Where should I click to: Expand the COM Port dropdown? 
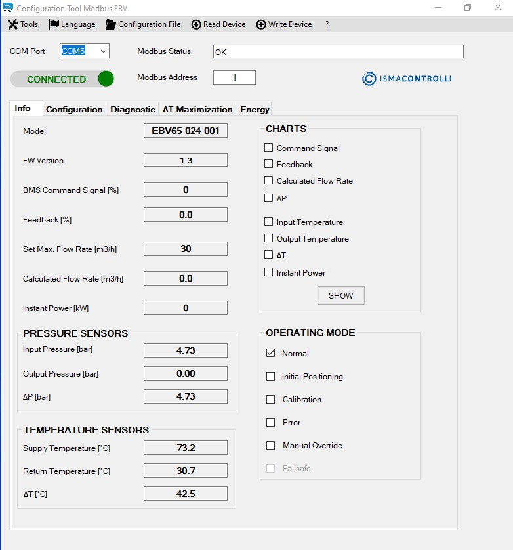click(103, 51)
